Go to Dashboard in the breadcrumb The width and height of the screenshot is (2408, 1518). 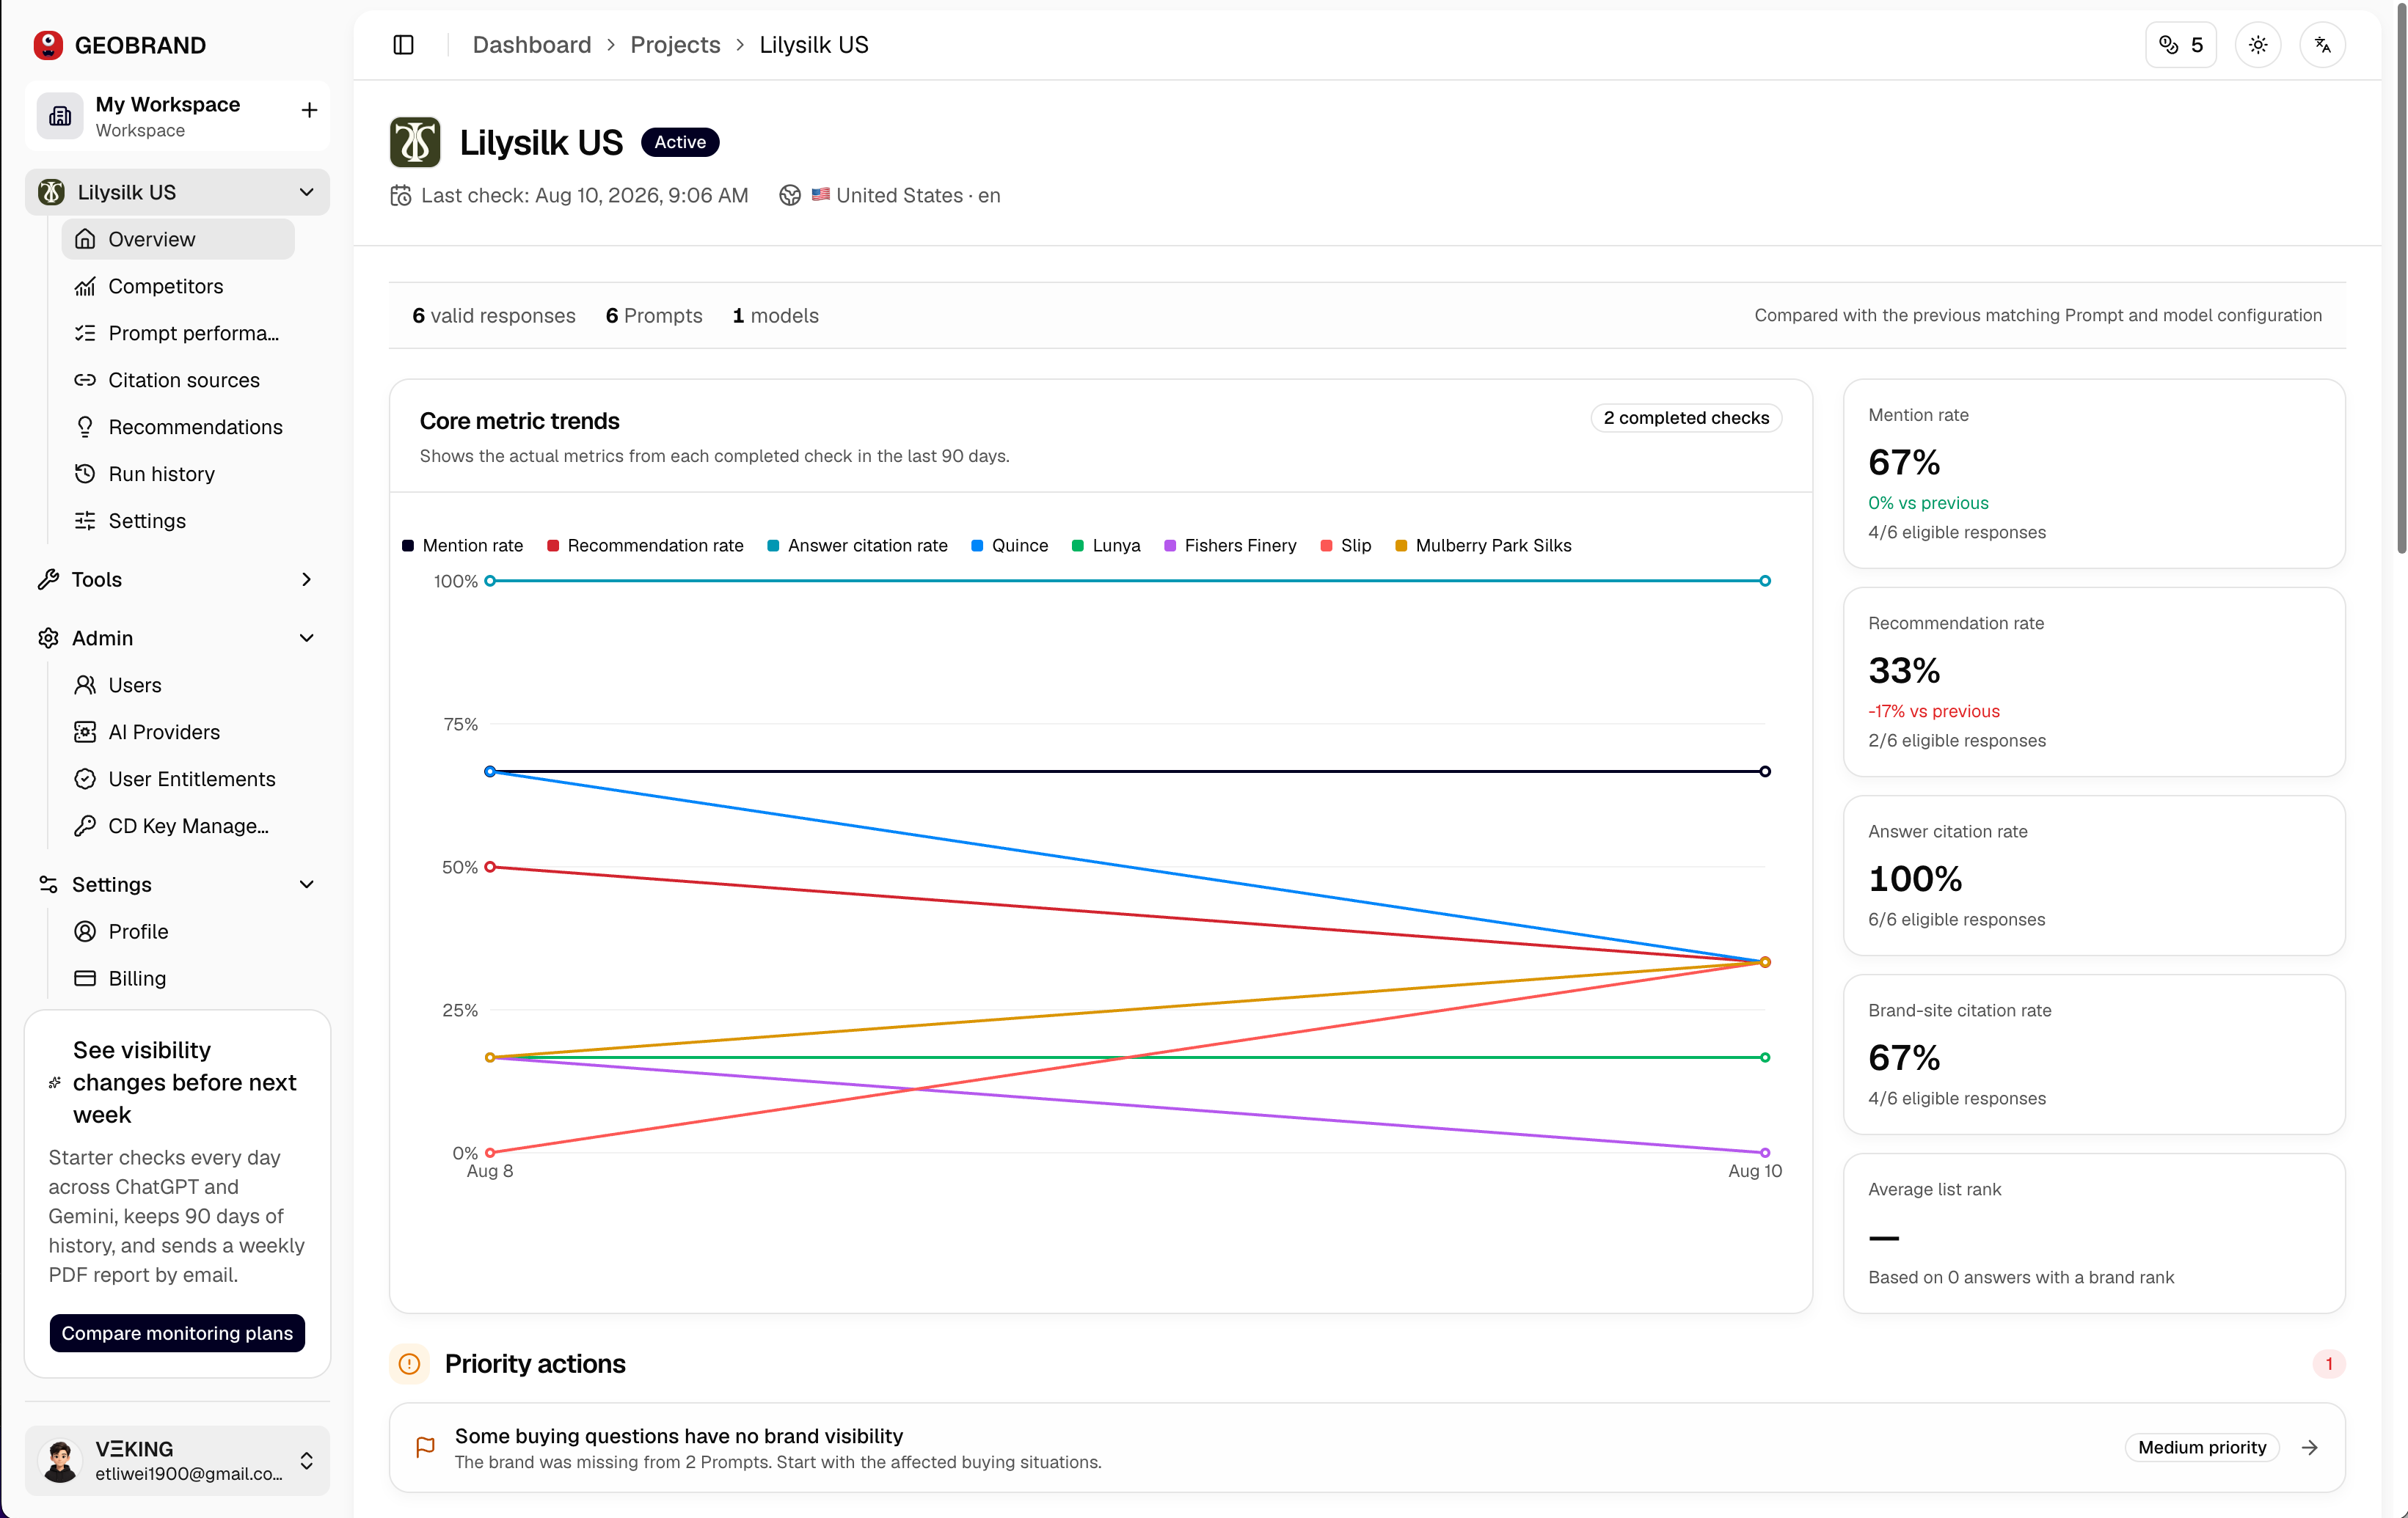(532, 45)
